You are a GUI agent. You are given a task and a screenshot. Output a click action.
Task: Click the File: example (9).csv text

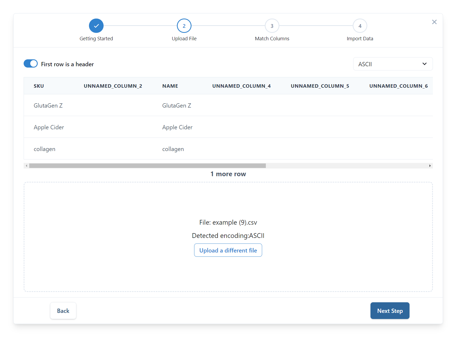pos(228,222)
